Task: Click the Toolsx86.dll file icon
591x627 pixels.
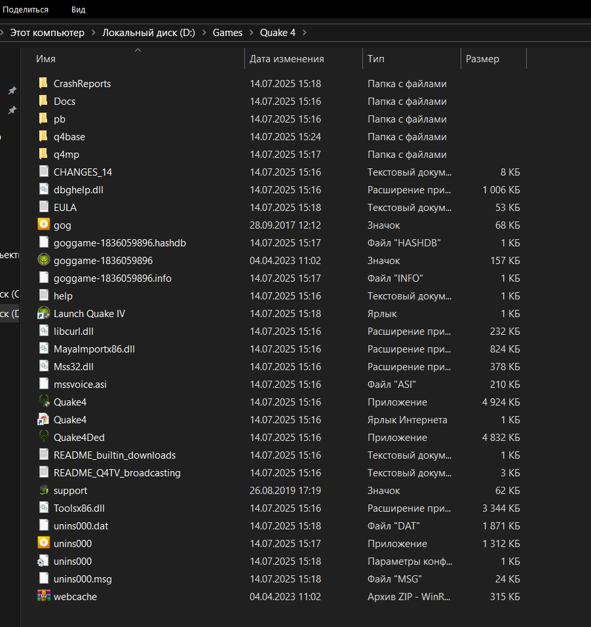Action: (44, 508)
